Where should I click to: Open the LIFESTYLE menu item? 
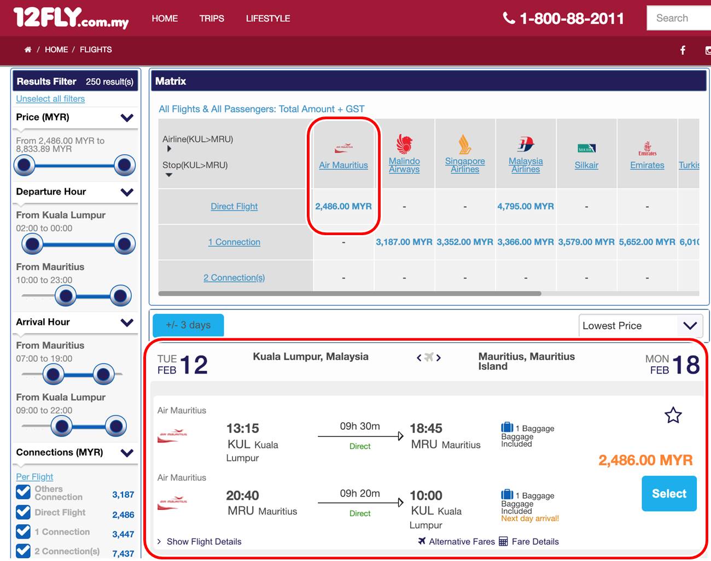coord(268,19)
